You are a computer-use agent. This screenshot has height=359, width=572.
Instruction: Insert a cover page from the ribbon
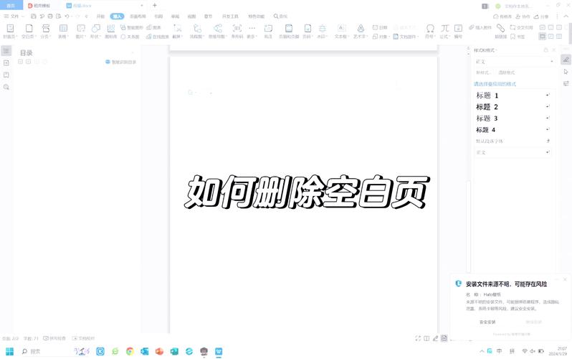pyautogui.click(x=10, y=32)
